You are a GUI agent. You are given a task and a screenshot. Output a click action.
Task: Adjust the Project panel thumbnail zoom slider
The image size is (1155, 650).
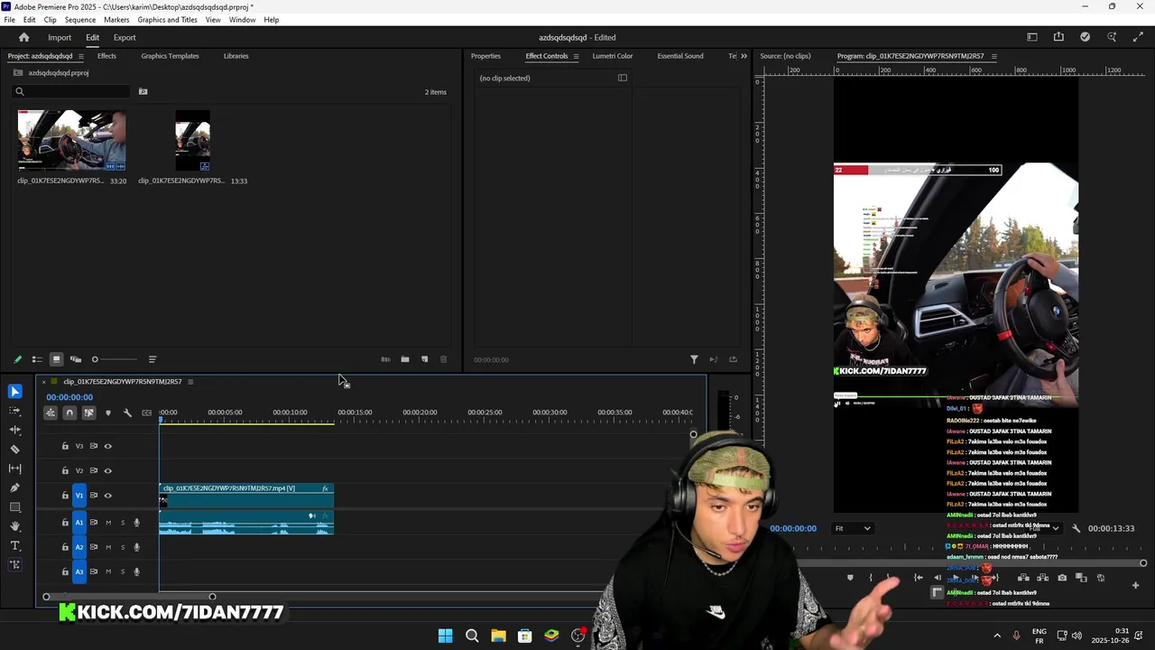tap(115, 359)
